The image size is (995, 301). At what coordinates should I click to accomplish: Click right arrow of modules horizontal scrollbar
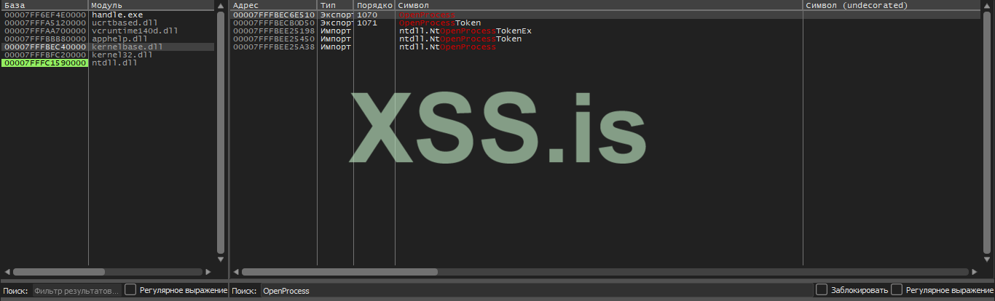pyautogui.click(x=208, y=272)
